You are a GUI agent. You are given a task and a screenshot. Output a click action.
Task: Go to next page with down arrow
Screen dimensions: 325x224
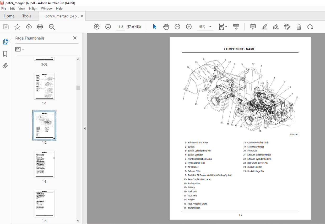pos(108,27)
